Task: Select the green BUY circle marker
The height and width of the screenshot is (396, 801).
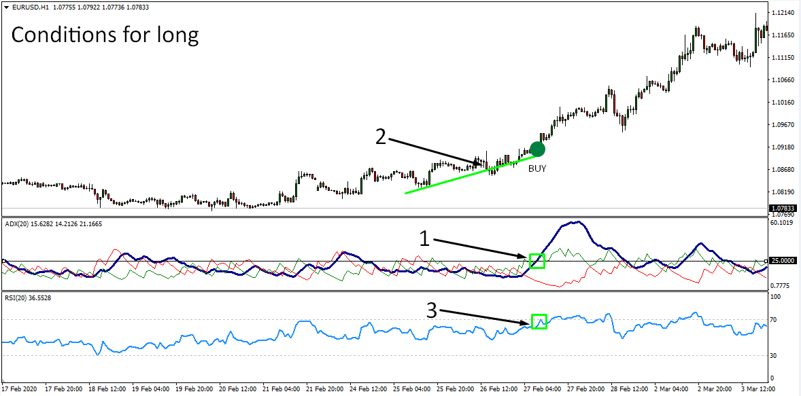Action: (537, 147)
